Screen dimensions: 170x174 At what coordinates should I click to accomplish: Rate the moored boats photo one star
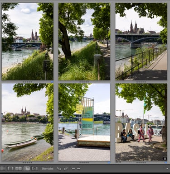(24, 163)
